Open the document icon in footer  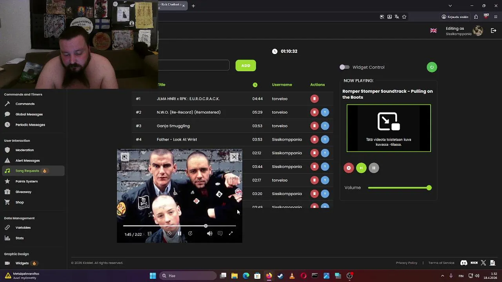click(493, 263)
